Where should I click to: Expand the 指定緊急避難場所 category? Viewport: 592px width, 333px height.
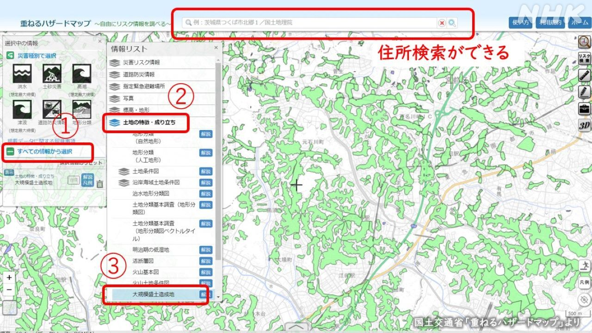pos(162,86)
